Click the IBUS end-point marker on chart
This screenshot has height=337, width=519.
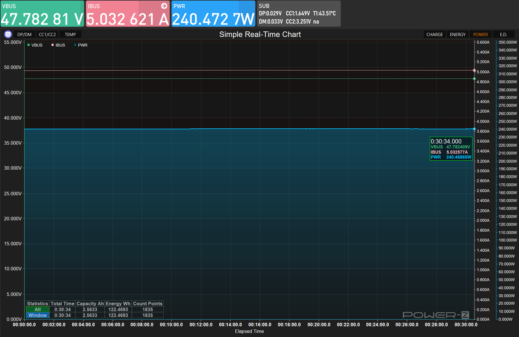474,70
